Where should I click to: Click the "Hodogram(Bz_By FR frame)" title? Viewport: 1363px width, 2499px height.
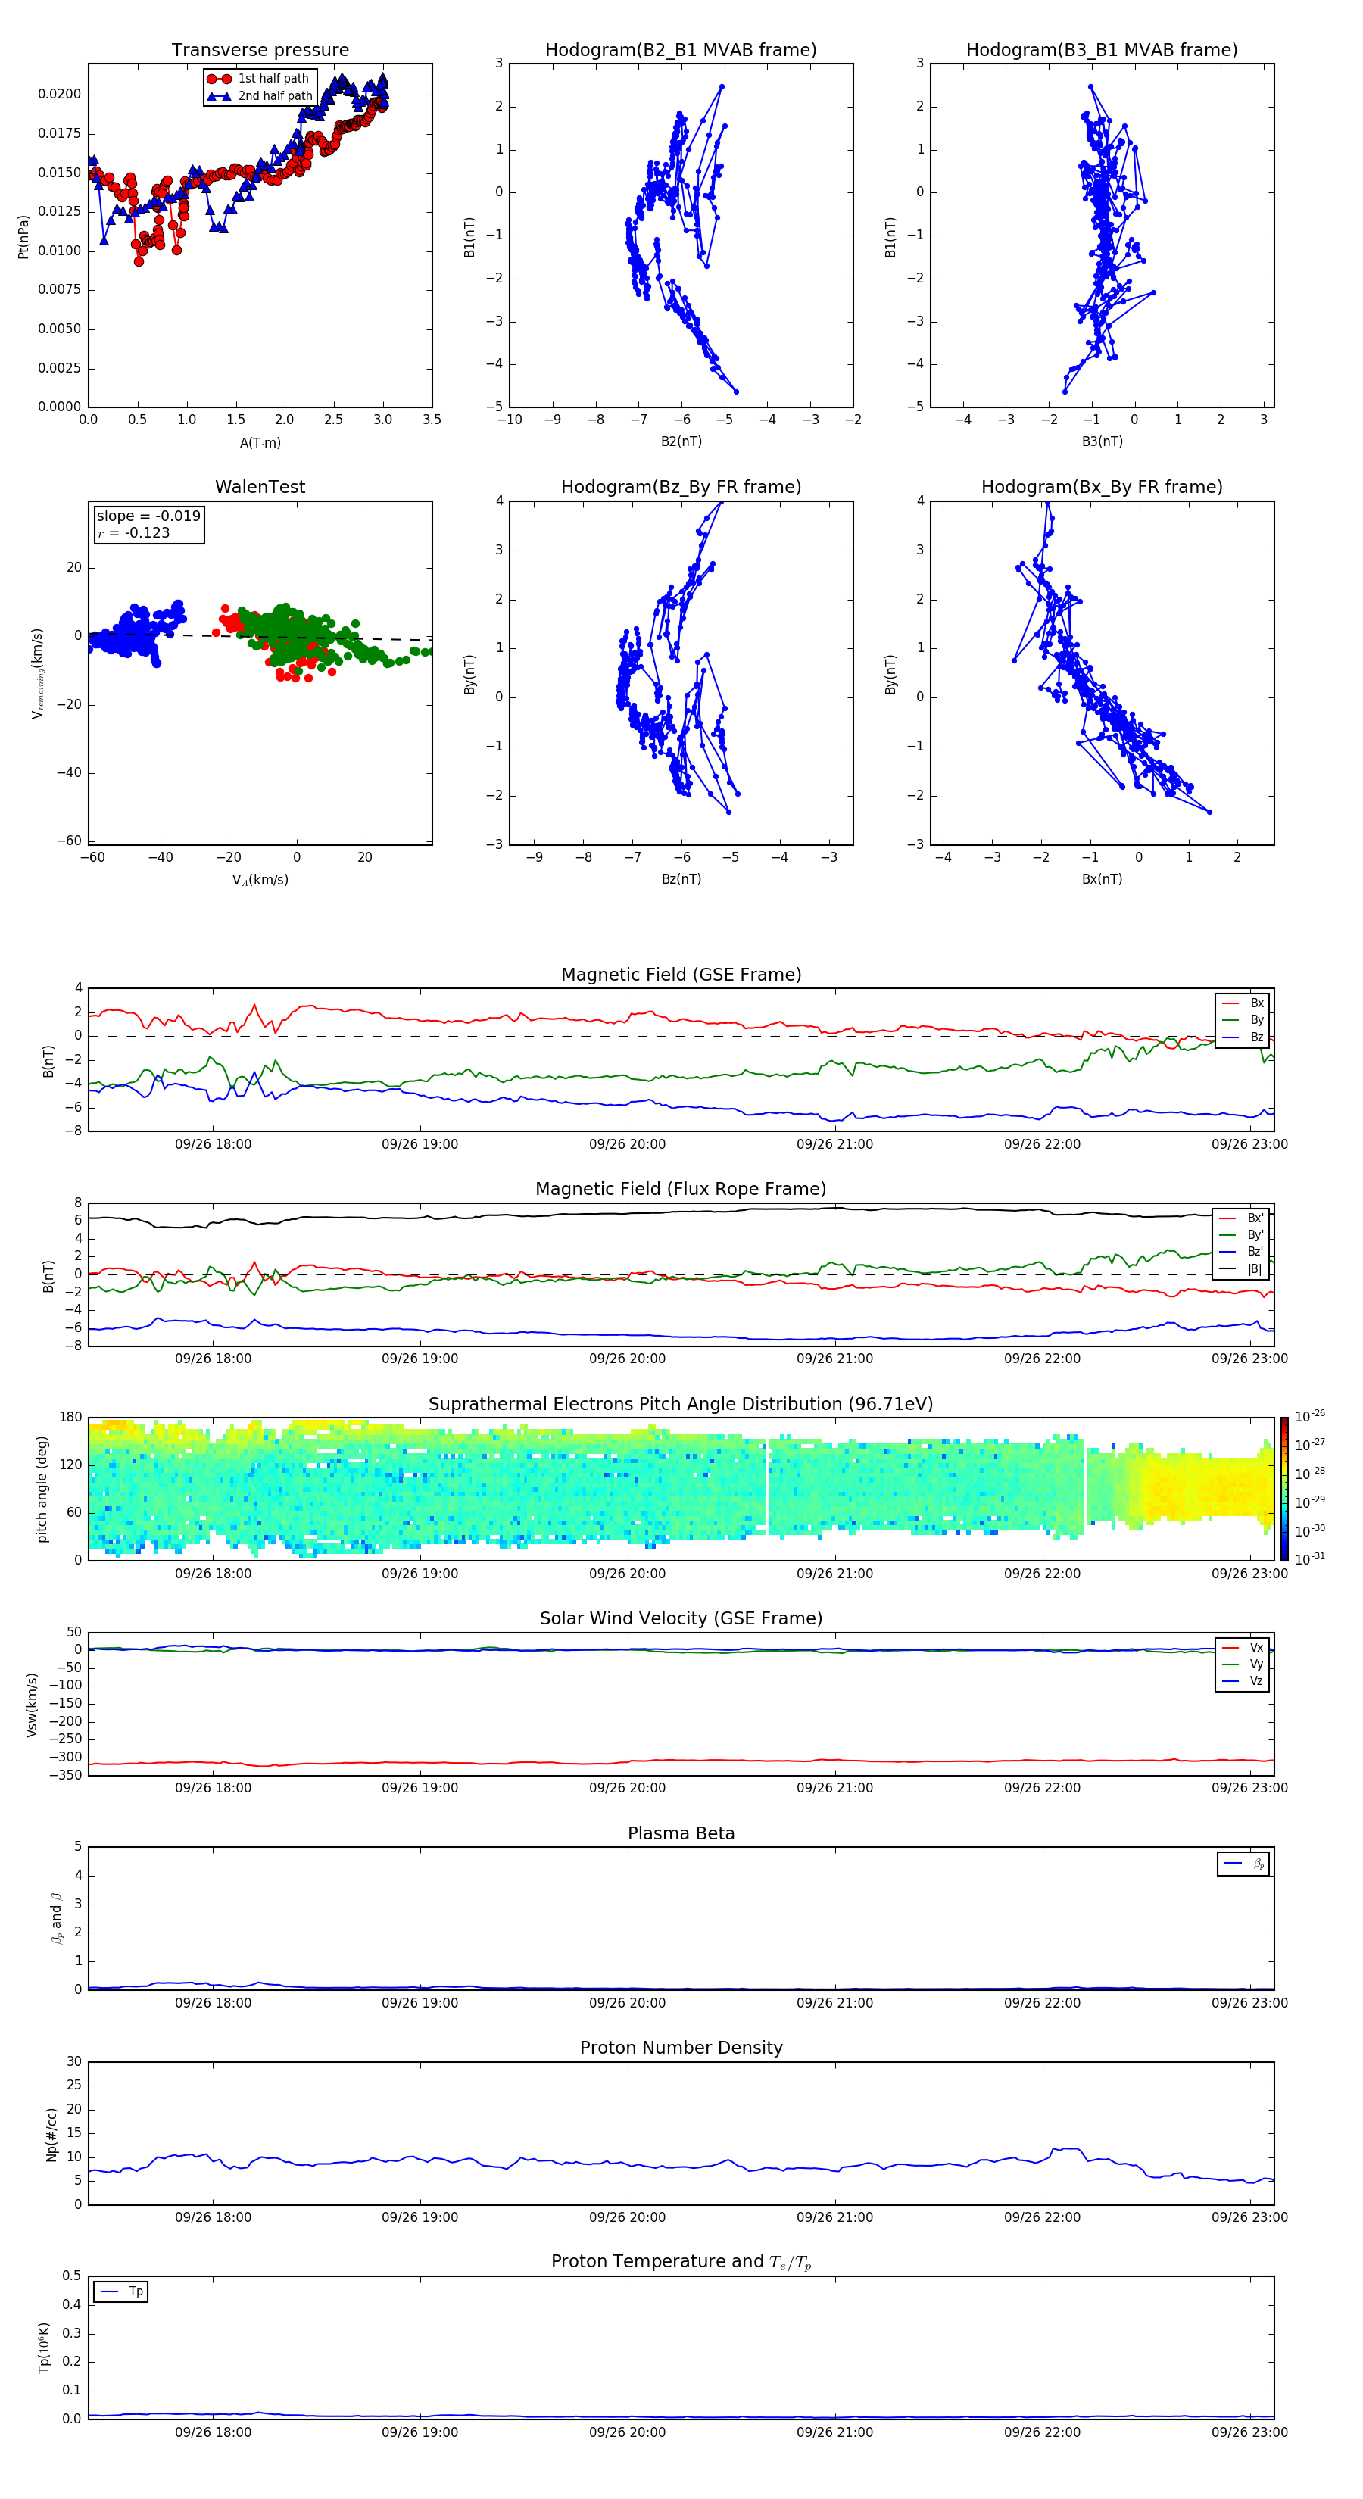click(x=681, y=487)
